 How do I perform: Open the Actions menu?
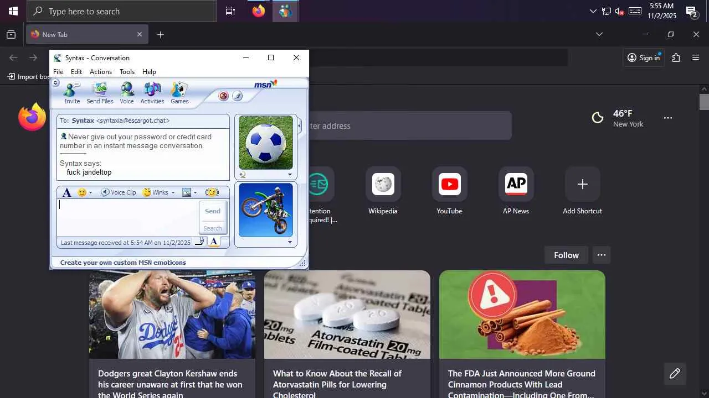coord(101,72)
